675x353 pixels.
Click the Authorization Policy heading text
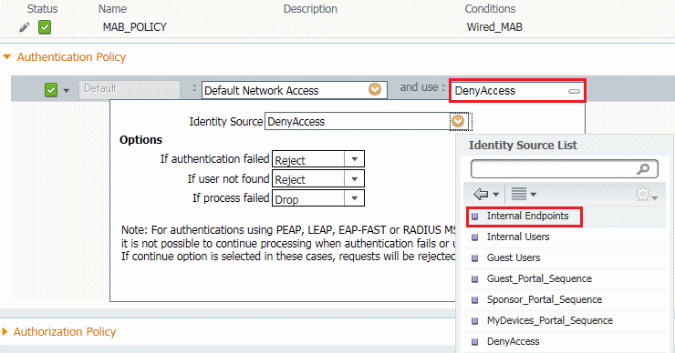click(65, 332)
